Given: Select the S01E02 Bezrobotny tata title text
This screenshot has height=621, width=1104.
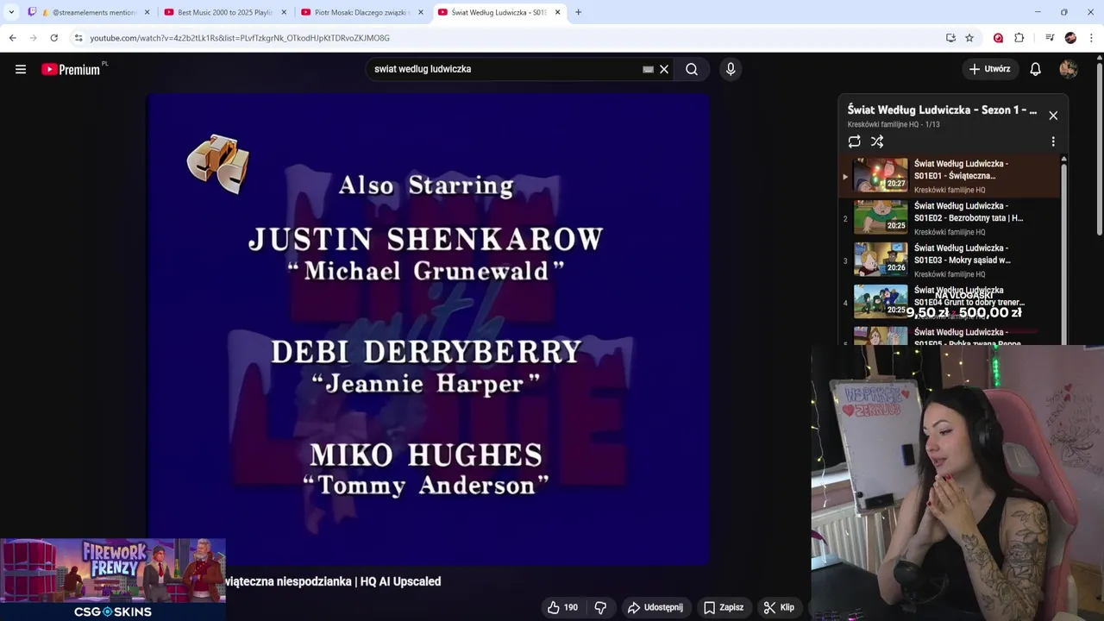Looking at the screenshot, I should click(969, 212).
